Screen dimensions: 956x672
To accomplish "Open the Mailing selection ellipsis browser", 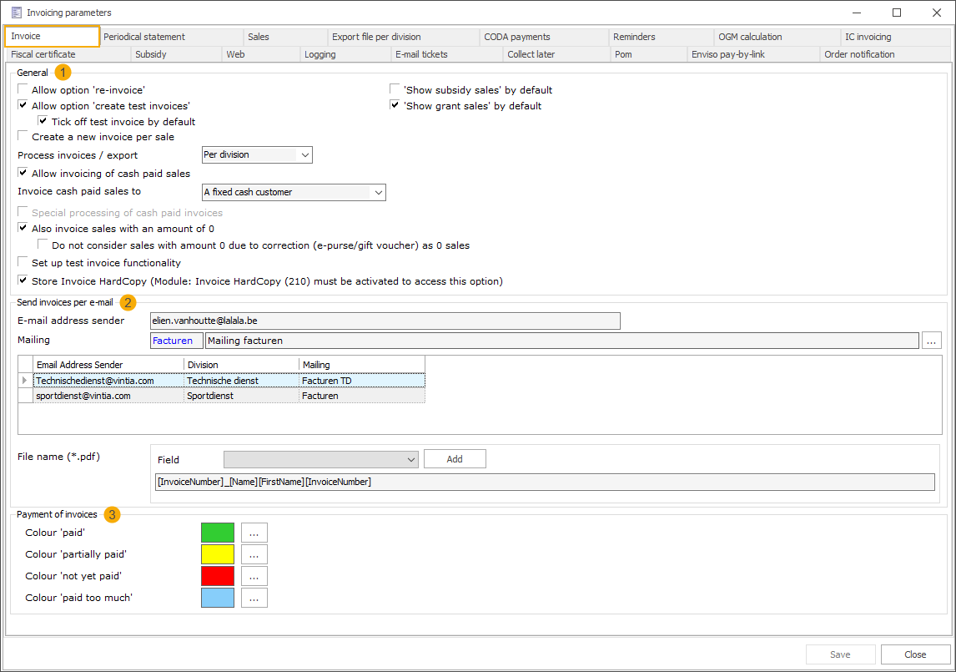I will coord(931,340).
